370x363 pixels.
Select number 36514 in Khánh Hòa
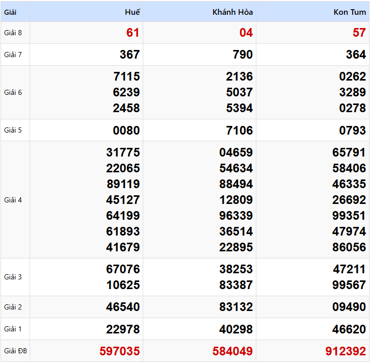(236, 231)
